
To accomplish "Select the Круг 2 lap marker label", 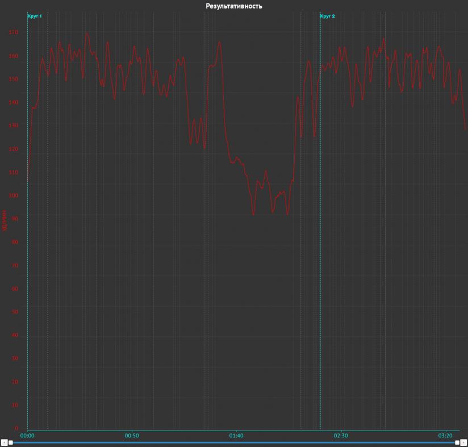I will click(x=328, y=16).
